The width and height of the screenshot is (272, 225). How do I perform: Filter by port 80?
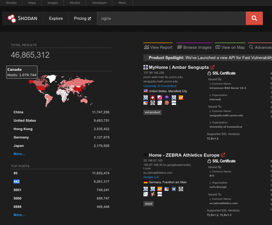15,173
